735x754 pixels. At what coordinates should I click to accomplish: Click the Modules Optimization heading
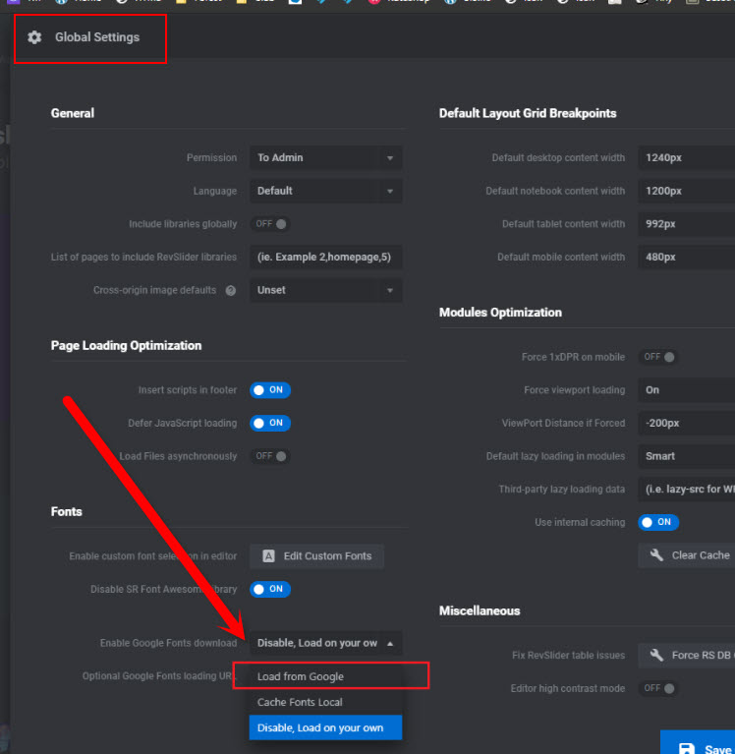pyautogui.click(x=500, y=313)
